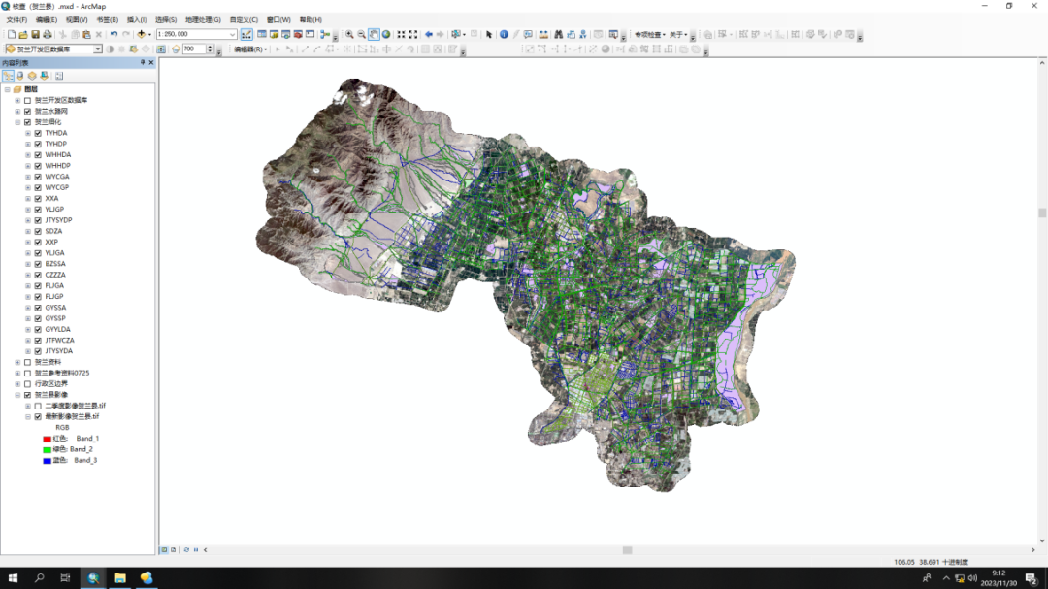The image size is (1048, 589).
Task: Collapse the 贺兰县影像 group layer
Action: pos(17,395)
